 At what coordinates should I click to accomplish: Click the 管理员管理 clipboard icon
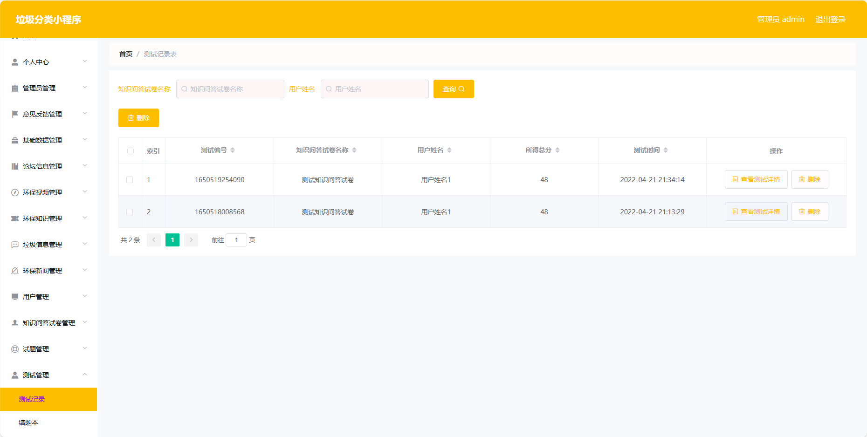click(15, 88)
